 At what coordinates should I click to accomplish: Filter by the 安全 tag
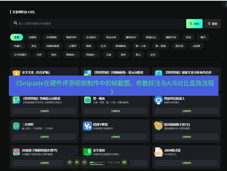153,55
